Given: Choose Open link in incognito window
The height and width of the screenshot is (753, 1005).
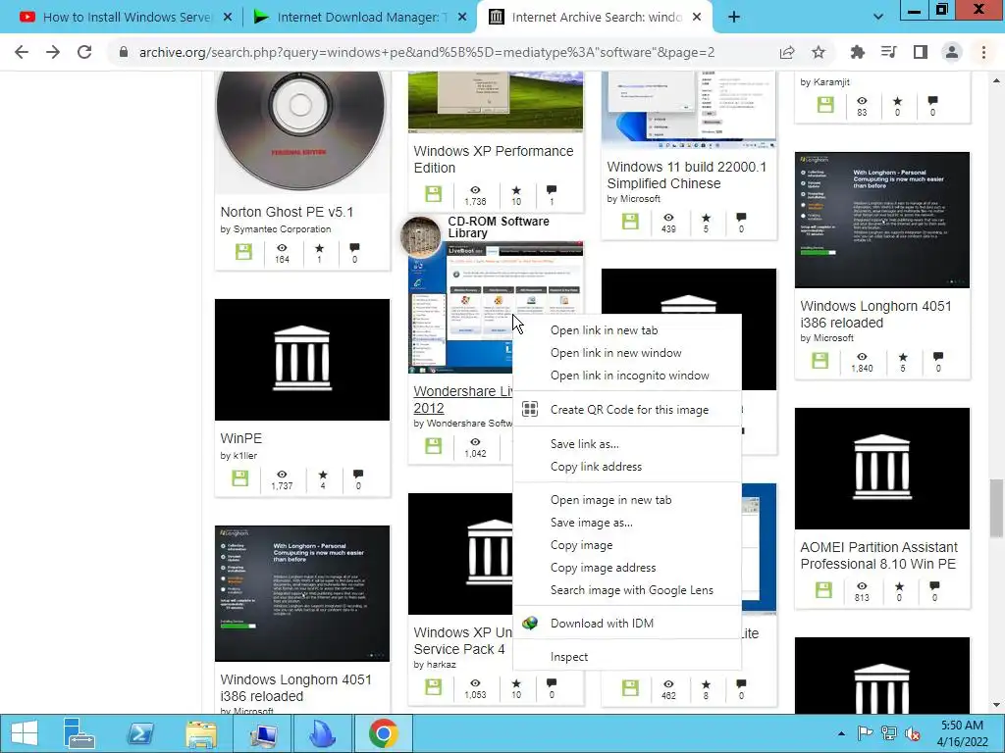Looking at the screenshot, I should click(627, 376).
